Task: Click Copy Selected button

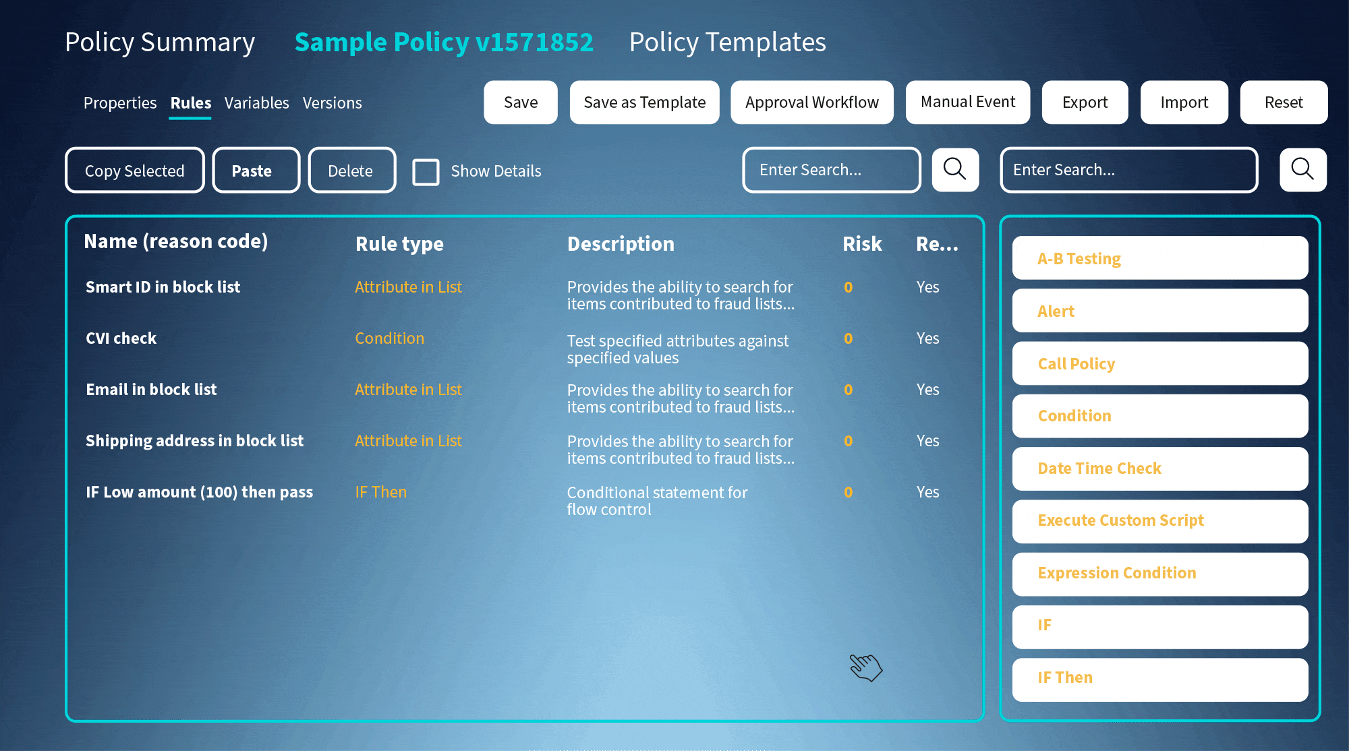Action: pyautogui.click(x=134, y=171)
